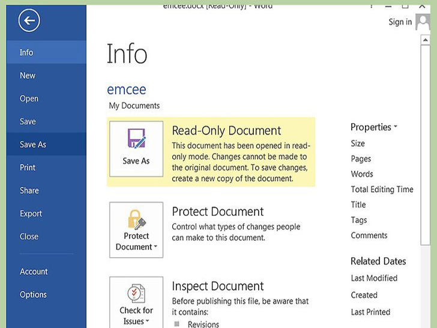Screen dimensions: 437x328
Task: Click the Sign in link
Action: (x=400, y=22)
